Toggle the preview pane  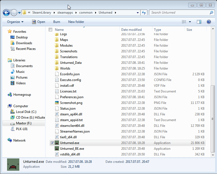(x=199, y=22)
